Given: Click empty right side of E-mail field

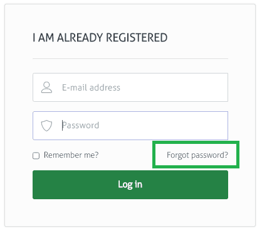Looking at the screenshot, I should pyautogui.click(x=177, y=87).
